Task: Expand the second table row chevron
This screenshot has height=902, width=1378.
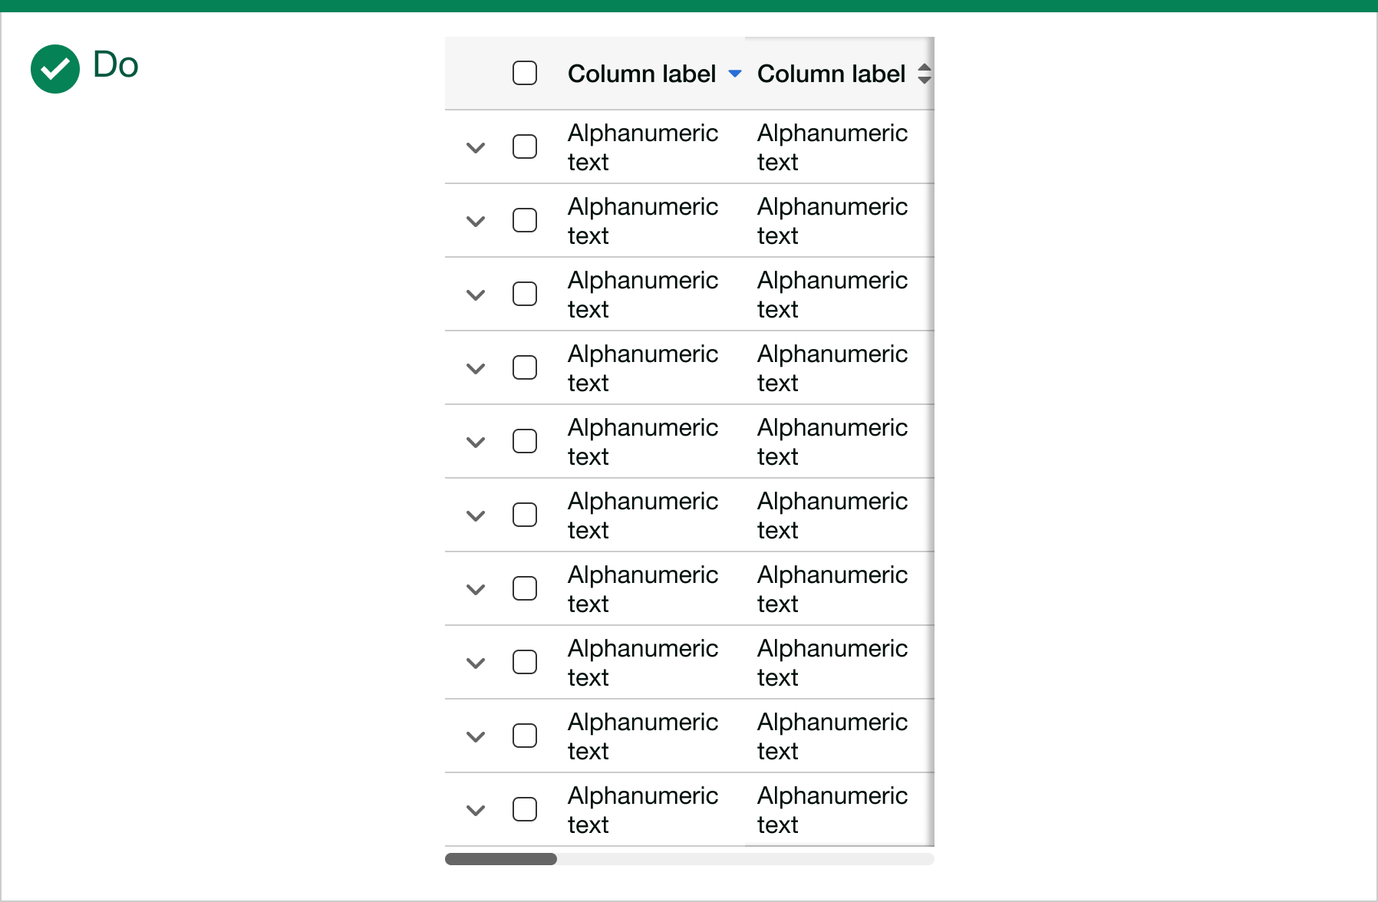Action: (476, 221)
